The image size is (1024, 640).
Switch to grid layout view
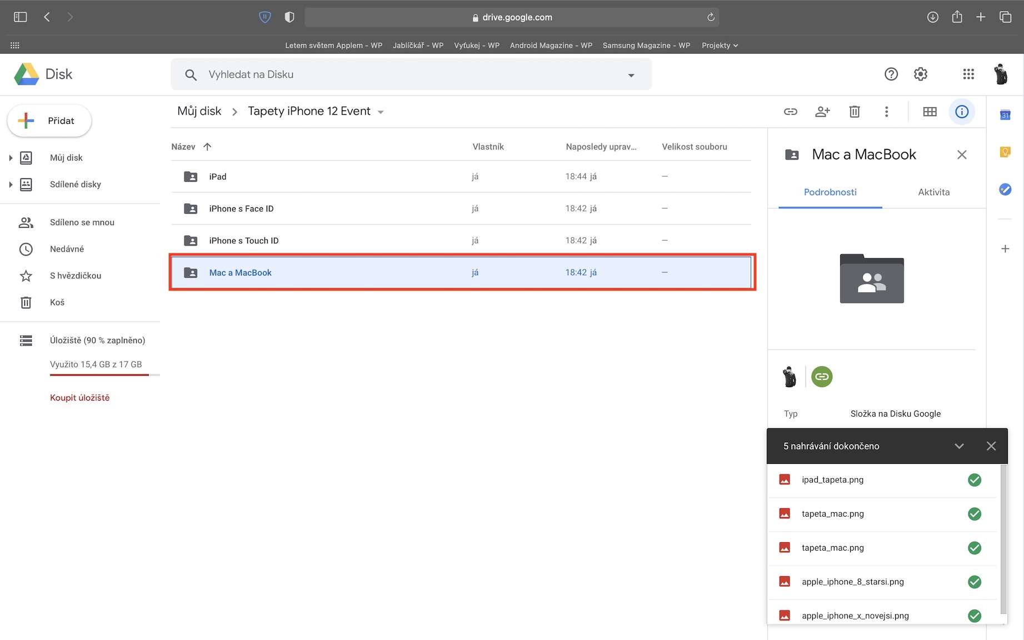pos(930,112)
